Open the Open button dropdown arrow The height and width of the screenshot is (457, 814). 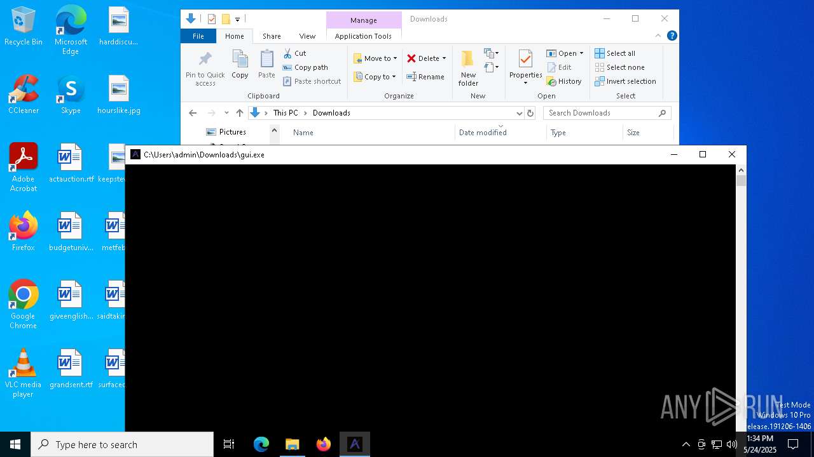tap(581, 53)
